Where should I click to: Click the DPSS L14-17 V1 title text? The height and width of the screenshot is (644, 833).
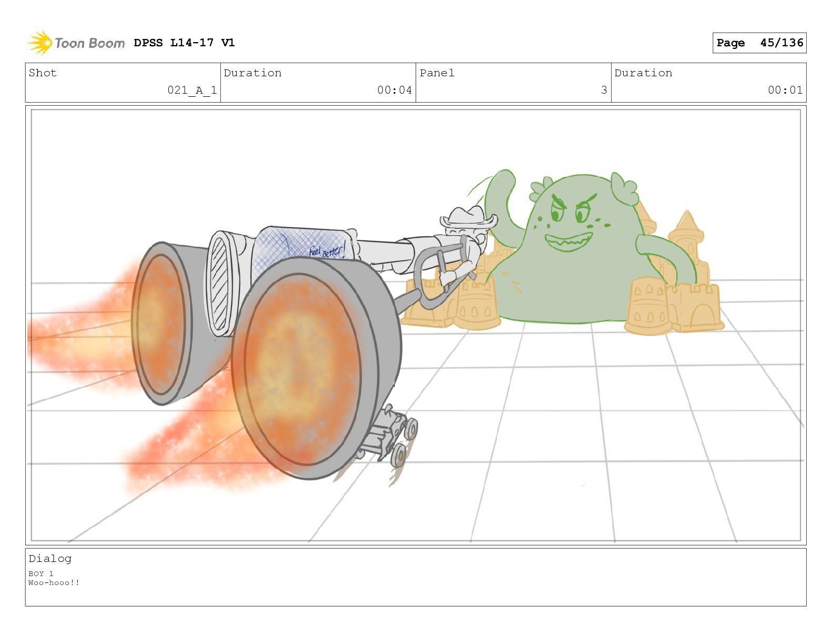184,43
